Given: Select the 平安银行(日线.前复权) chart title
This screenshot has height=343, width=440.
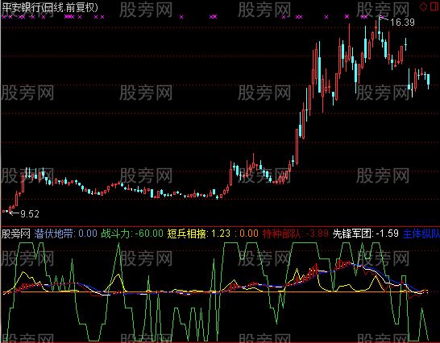Looking at the screenshot, I should [50, 7].
